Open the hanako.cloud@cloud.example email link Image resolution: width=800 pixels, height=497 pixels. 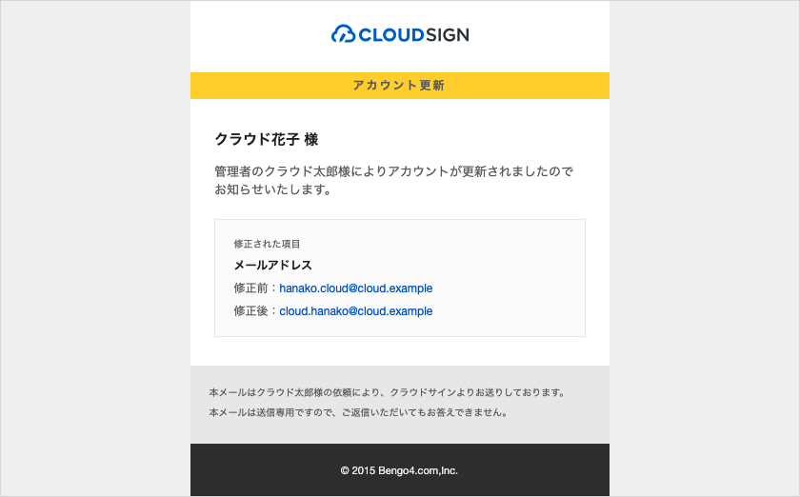pos(355,288)
